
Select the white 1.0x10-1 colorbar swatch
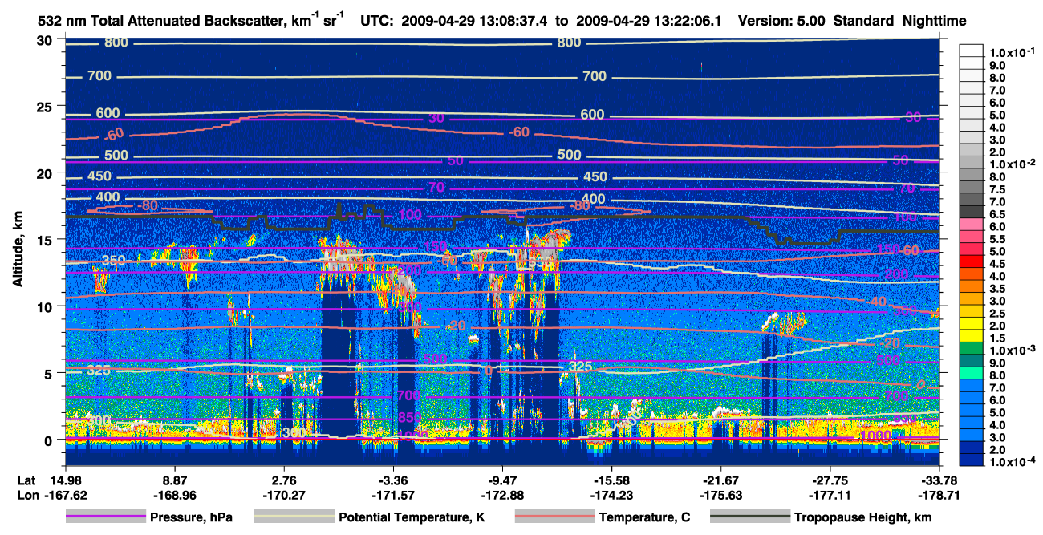pyautogui.click(x=972, y=52)
